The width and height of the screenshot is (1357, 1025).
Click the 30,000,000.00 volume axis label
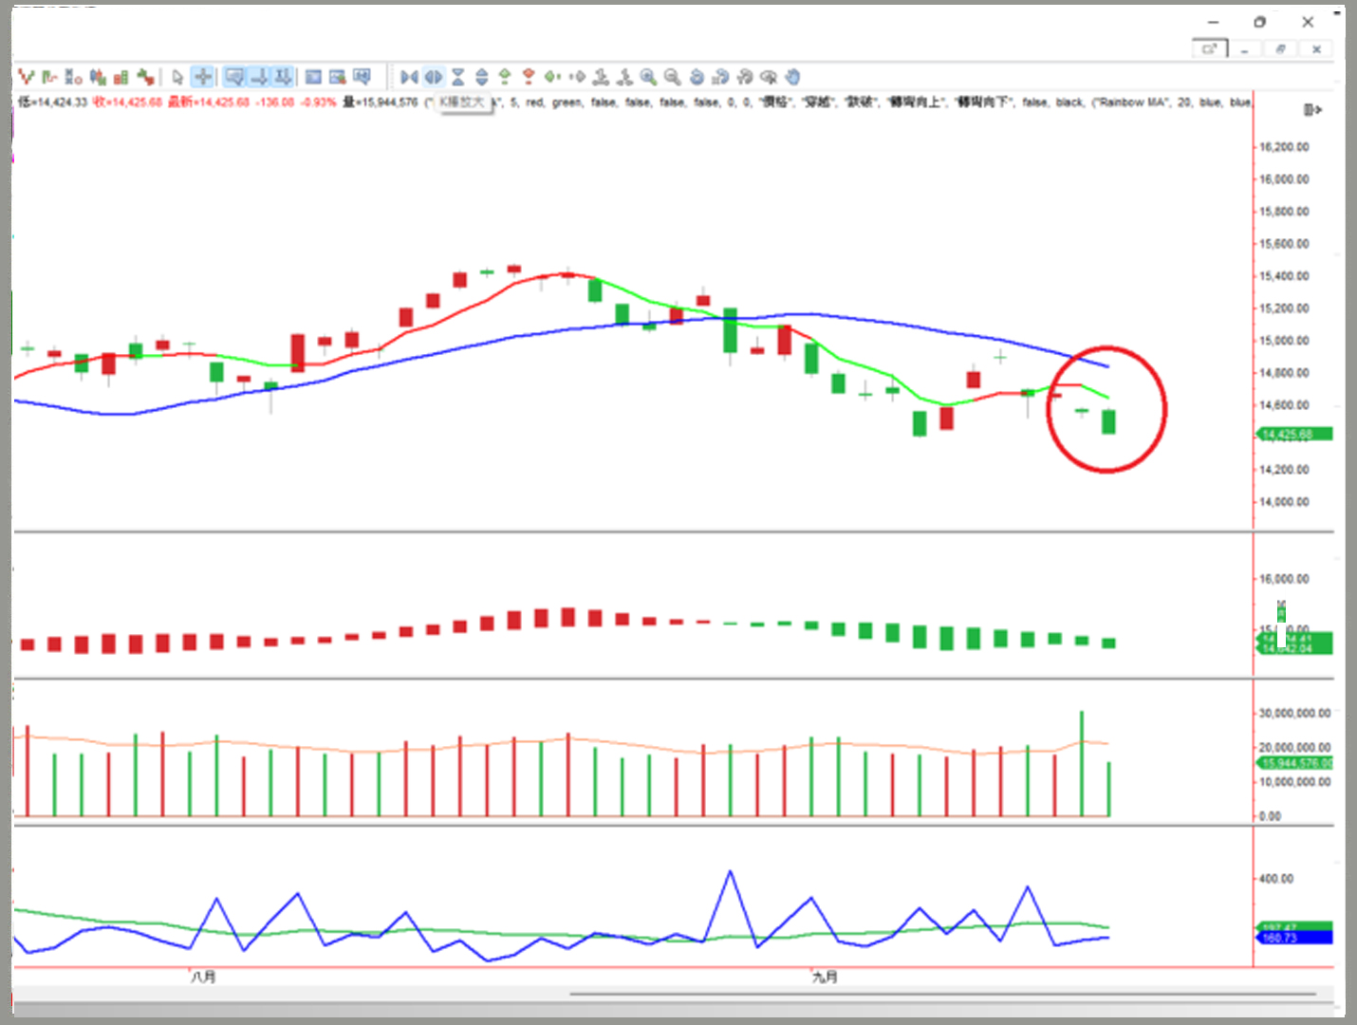click(1294, 713)
